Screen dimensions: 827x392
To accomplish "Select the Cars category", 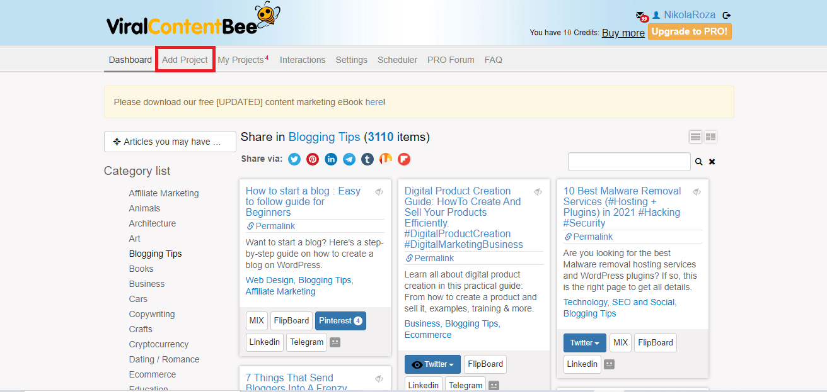I will coord(138,299).
